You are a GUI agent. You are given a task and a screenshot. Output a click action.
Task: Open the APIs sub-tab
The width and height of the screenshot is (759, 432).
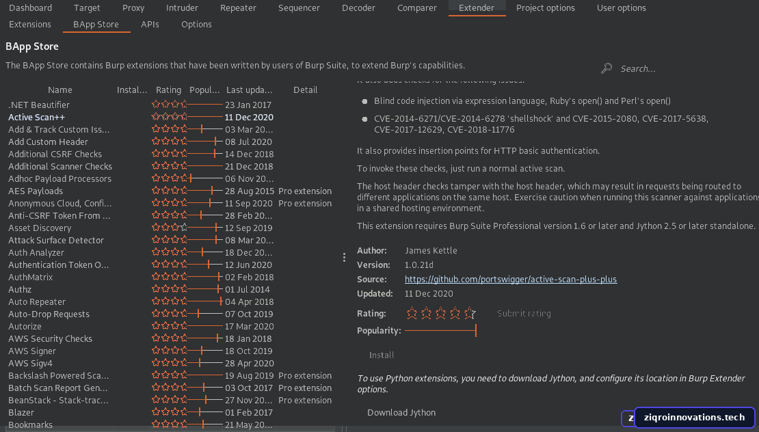point(150,24)
